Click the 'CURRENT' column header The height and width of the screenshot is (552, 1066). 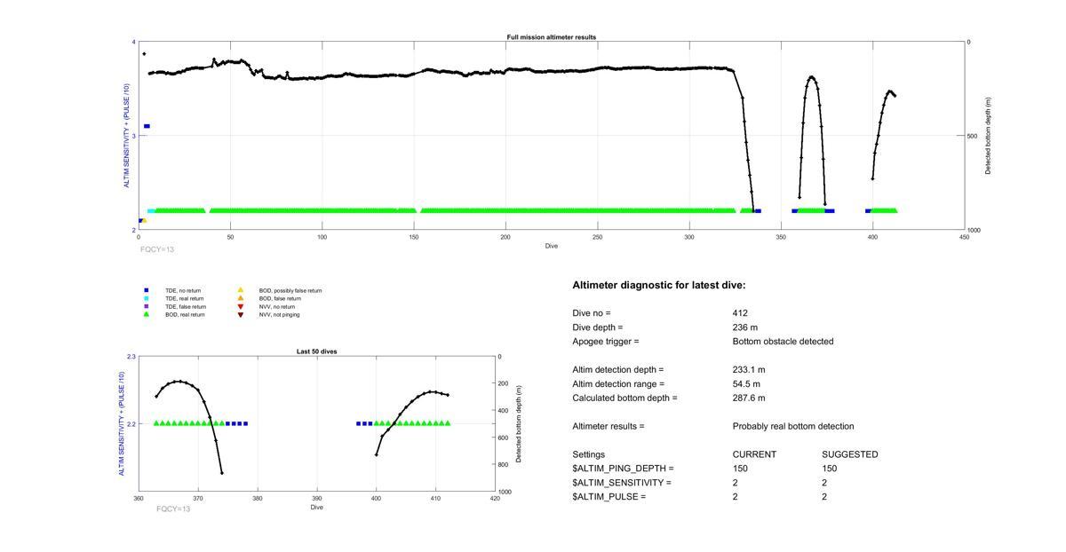pos(754,454)
